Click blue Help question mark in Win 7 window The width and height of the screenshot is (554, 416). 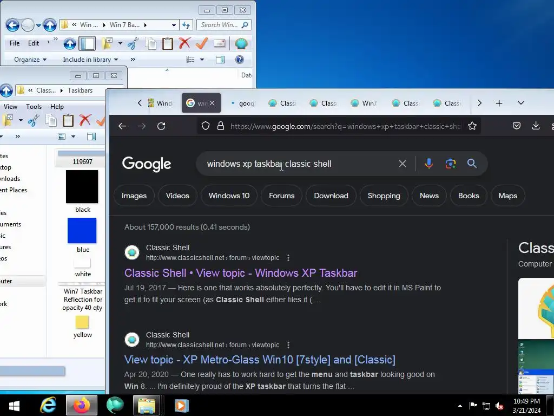coord(240,60)
